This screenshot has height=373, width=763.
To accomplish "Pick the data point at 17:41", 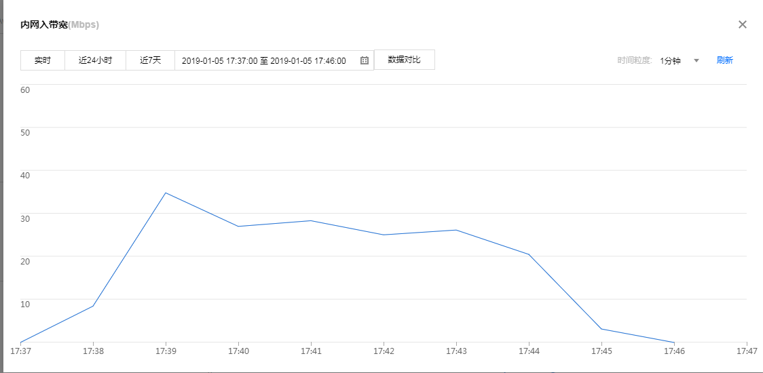I will coord(311,220).
